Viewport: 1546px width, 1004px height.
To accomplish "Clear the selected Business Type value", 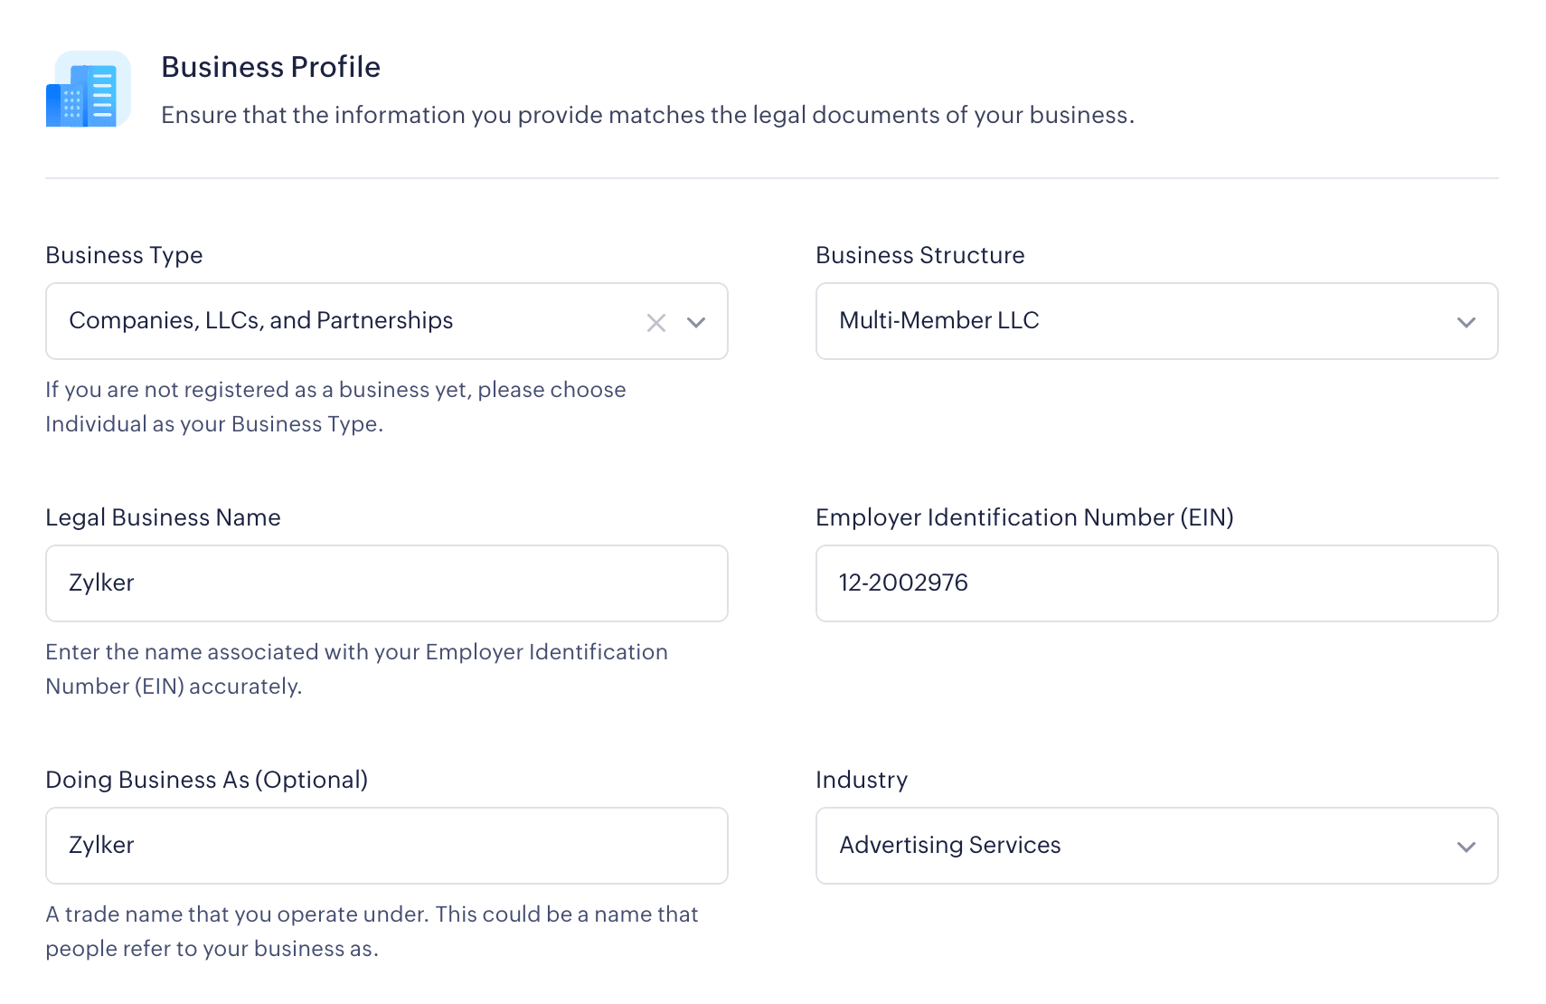I will pyautogui.click(x=656, y=323).
